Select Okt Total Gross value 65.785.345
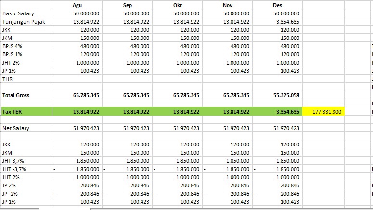The width and height of the screenshot is (373, 210). 178,95
